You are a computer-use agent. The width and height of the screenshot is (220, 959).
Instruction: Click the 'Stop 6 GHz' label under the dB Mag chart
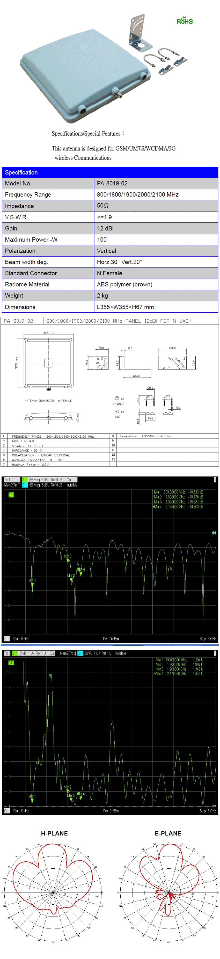pos(208,638)
